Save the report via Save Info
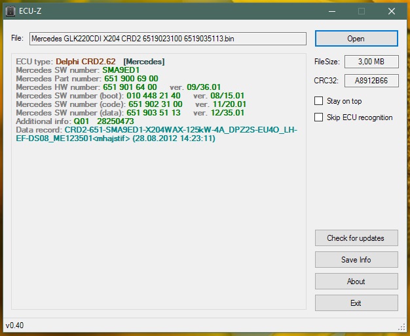Viewport: 410px width, 336px height. [x=356, y=260]
